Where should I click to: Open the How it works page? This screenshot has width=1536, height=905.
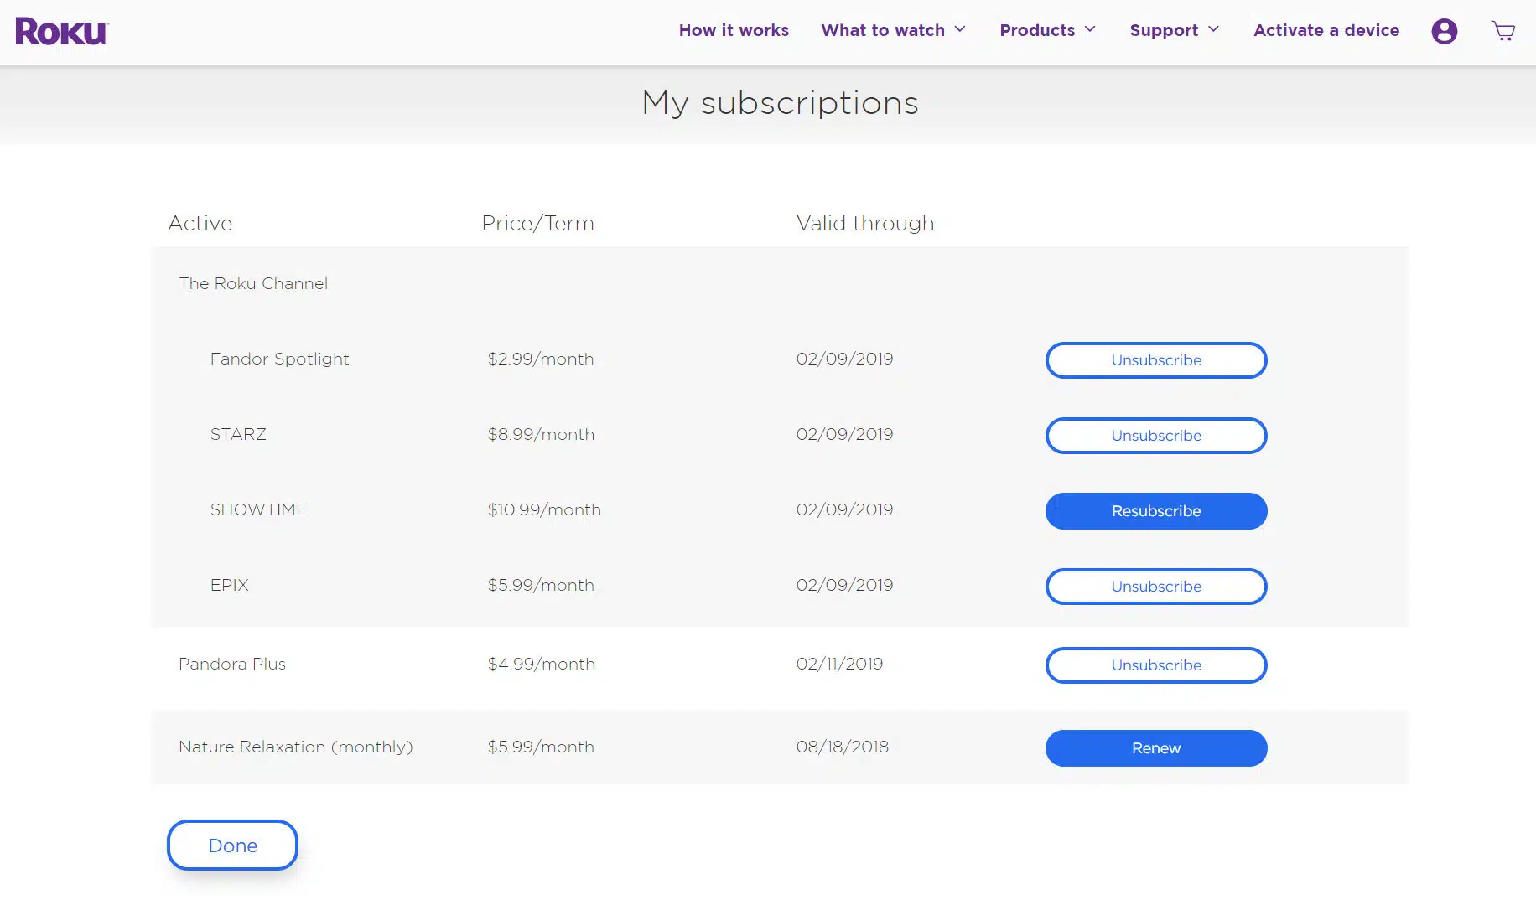(734, 30)
